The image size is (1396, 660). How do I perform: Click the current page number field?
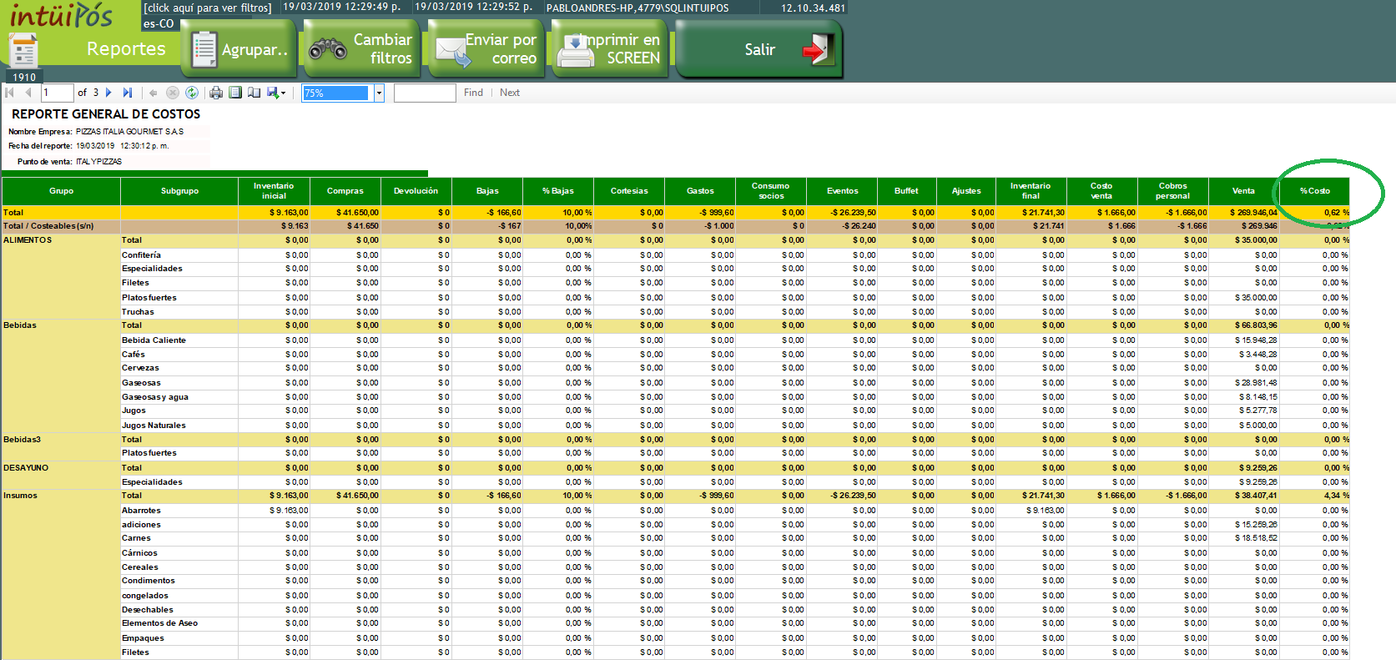[57, 93]
